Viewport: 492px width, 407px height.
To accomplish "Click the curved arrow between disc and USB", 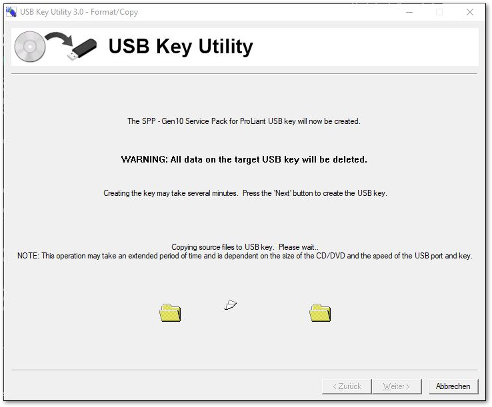I will coord(59,39).
